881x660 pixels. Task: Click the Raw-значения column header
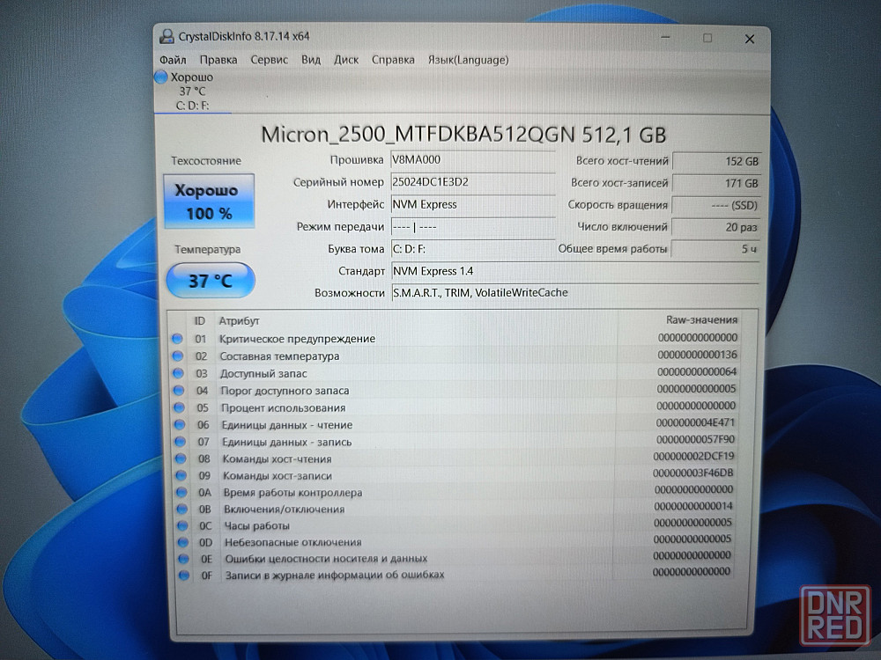pos(702,320)
